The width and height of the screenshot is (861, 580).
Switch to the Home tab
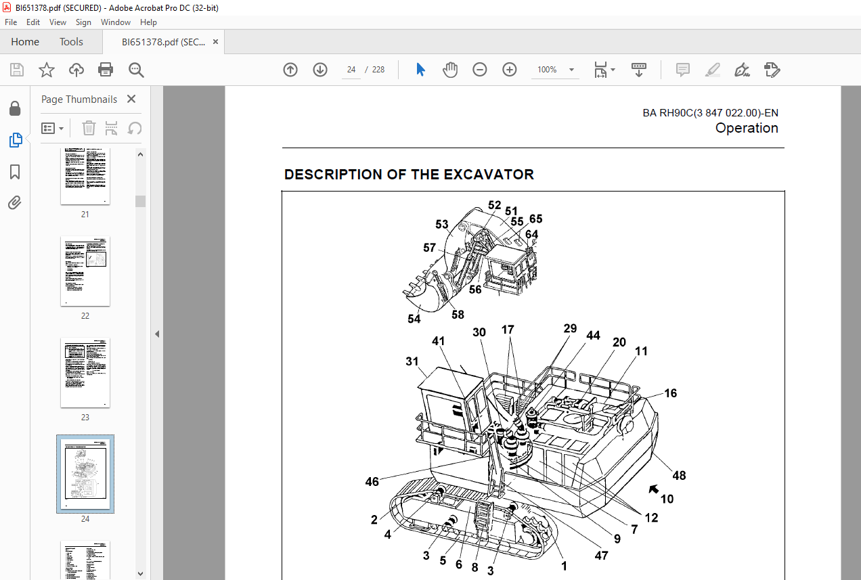click(x=25, y=42)
